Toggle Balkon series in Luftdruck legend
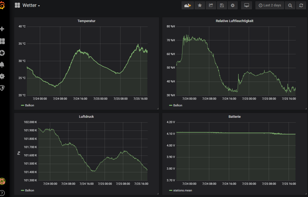 pyautogui.click(x=30, y=191)
